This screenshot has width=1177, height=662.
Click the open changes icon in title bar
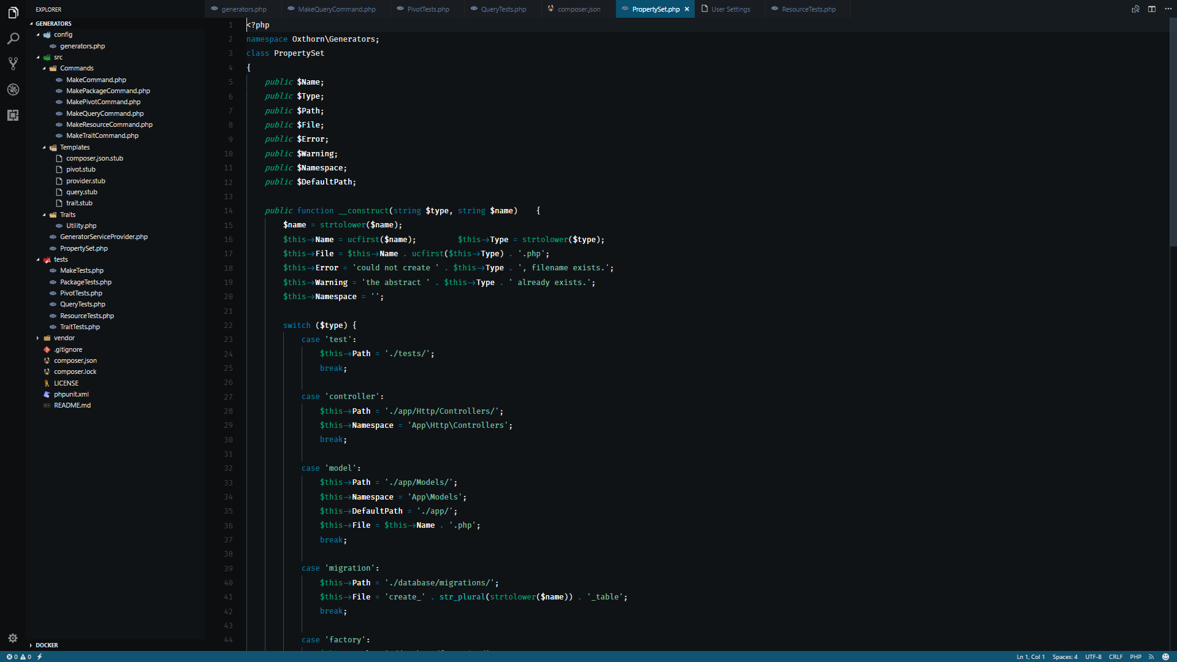(1135, 9)
